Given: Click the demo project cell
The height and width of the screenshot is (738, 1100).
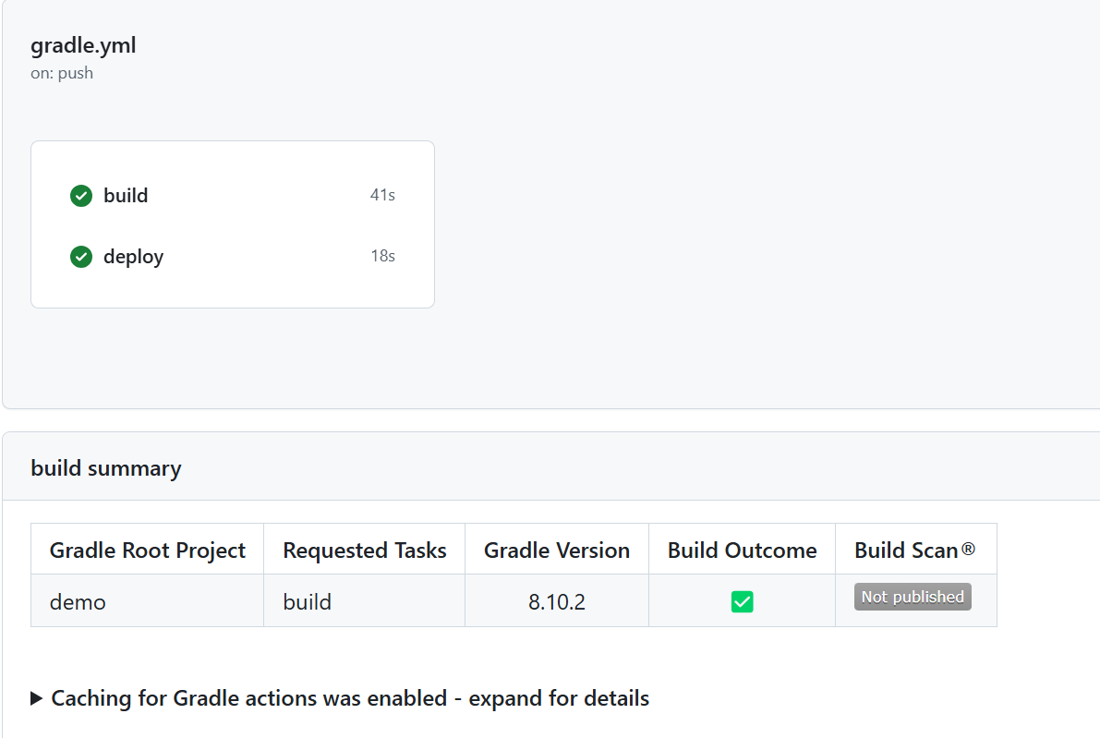Looking at the screenshot, I should tap(78, 602).
